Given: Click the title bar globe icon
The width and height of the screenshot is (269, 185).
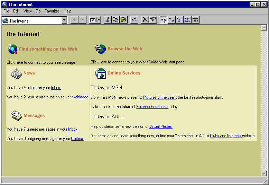Looking at the screenshot, I should (5, 4).
